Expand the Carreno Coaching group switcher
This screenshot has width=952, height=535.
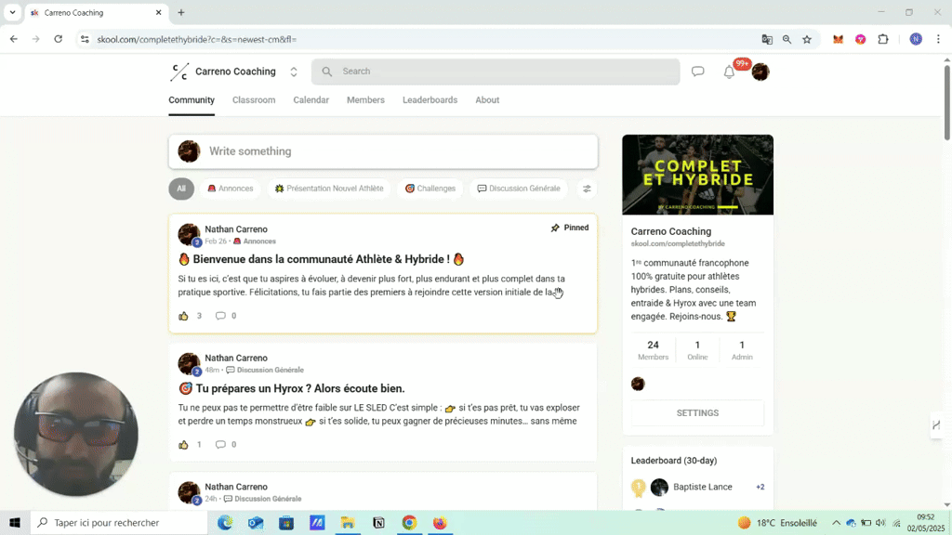[294, 72]
